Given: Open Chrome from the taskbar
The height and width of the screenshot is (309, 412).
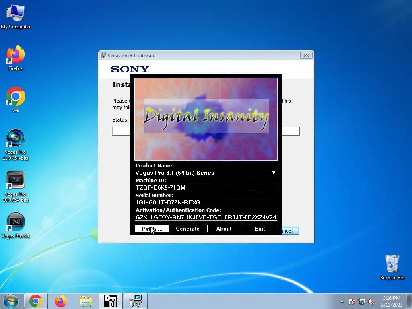Looking at the screenshot, I should [x=36, y=301].
